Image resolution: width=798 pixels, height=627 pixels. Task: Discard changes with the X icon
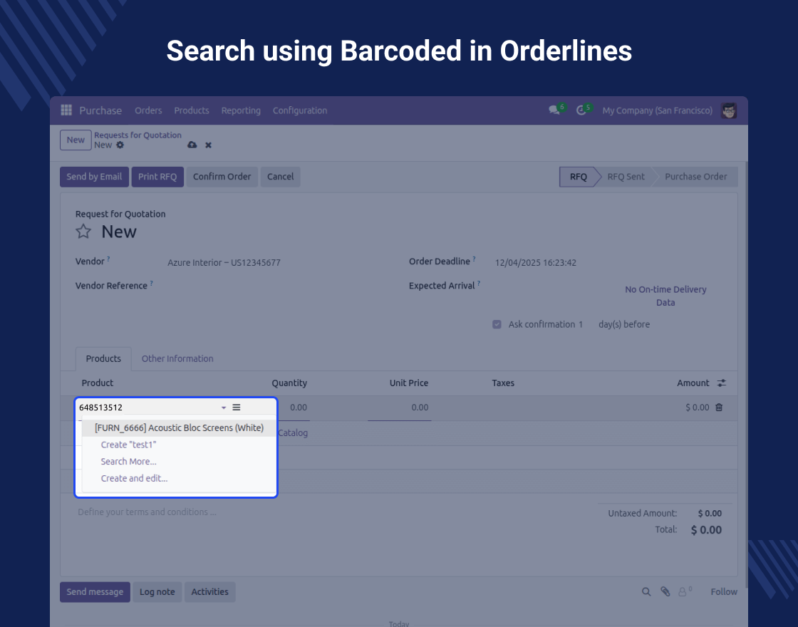208,145
